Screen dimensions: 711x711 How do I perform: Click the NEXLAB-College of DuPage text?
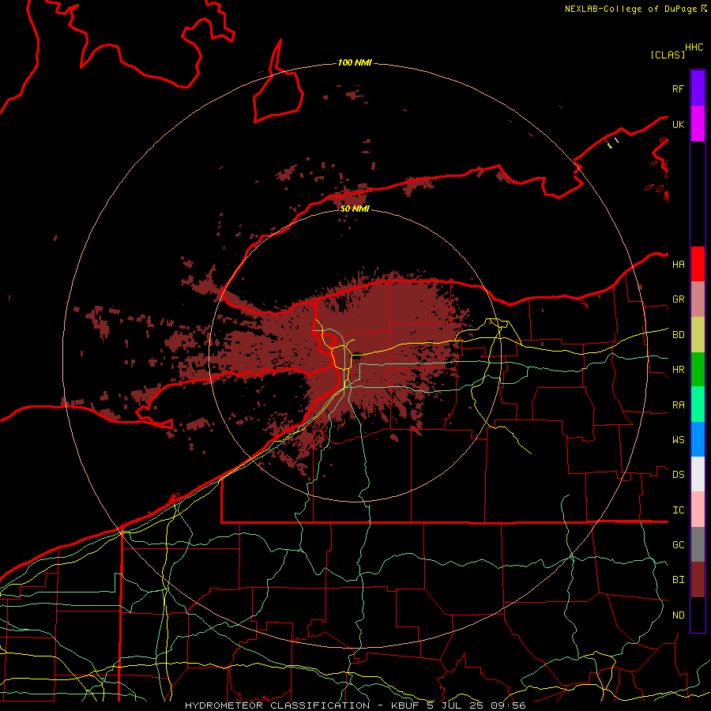[x=632, y=9]
